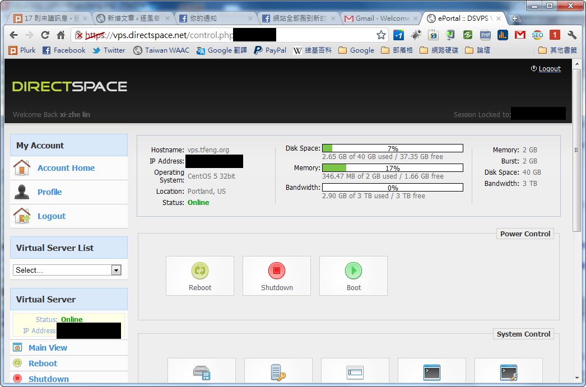
Task: Click the DIRECTSPACE logo
Action: point(70,87)
